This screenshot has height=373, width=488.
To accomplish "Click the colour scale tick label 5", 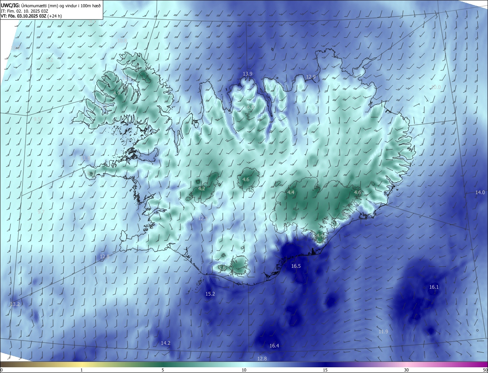I will click(x=163, y=370).
